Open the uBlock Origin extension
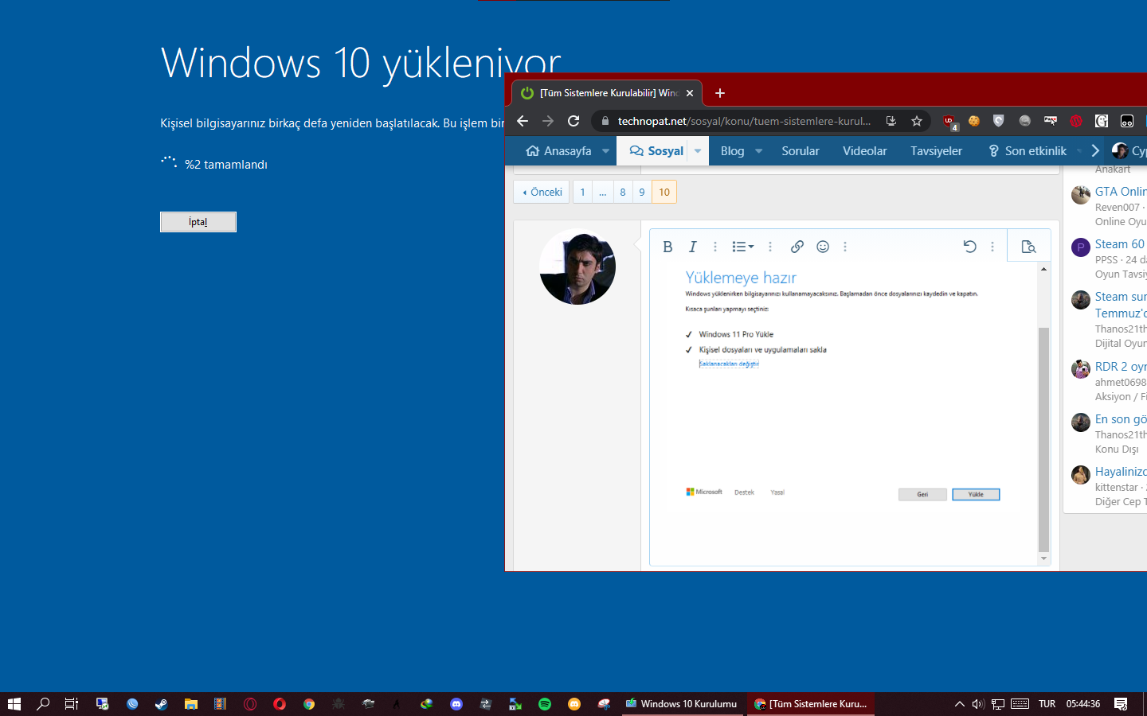Screen dimensions: 1147x716 (x=949, y=121)
